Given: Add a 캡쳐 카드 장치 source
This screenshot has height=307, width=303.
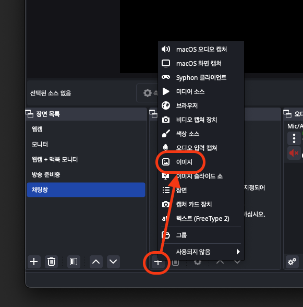Looking at the screenshot, I should (201, 204).
